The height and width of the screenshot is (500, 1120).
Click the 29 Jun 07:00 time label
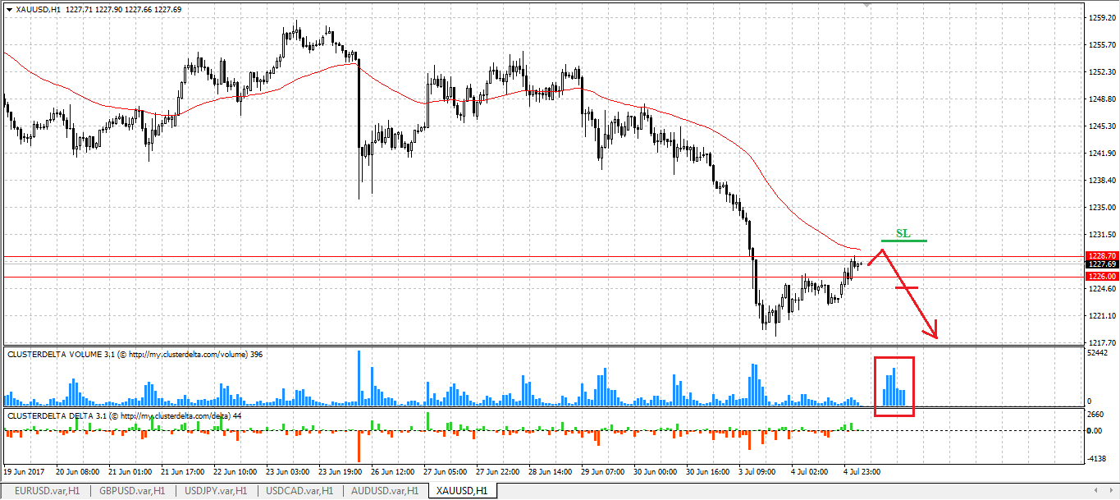(x=605, y=473)
